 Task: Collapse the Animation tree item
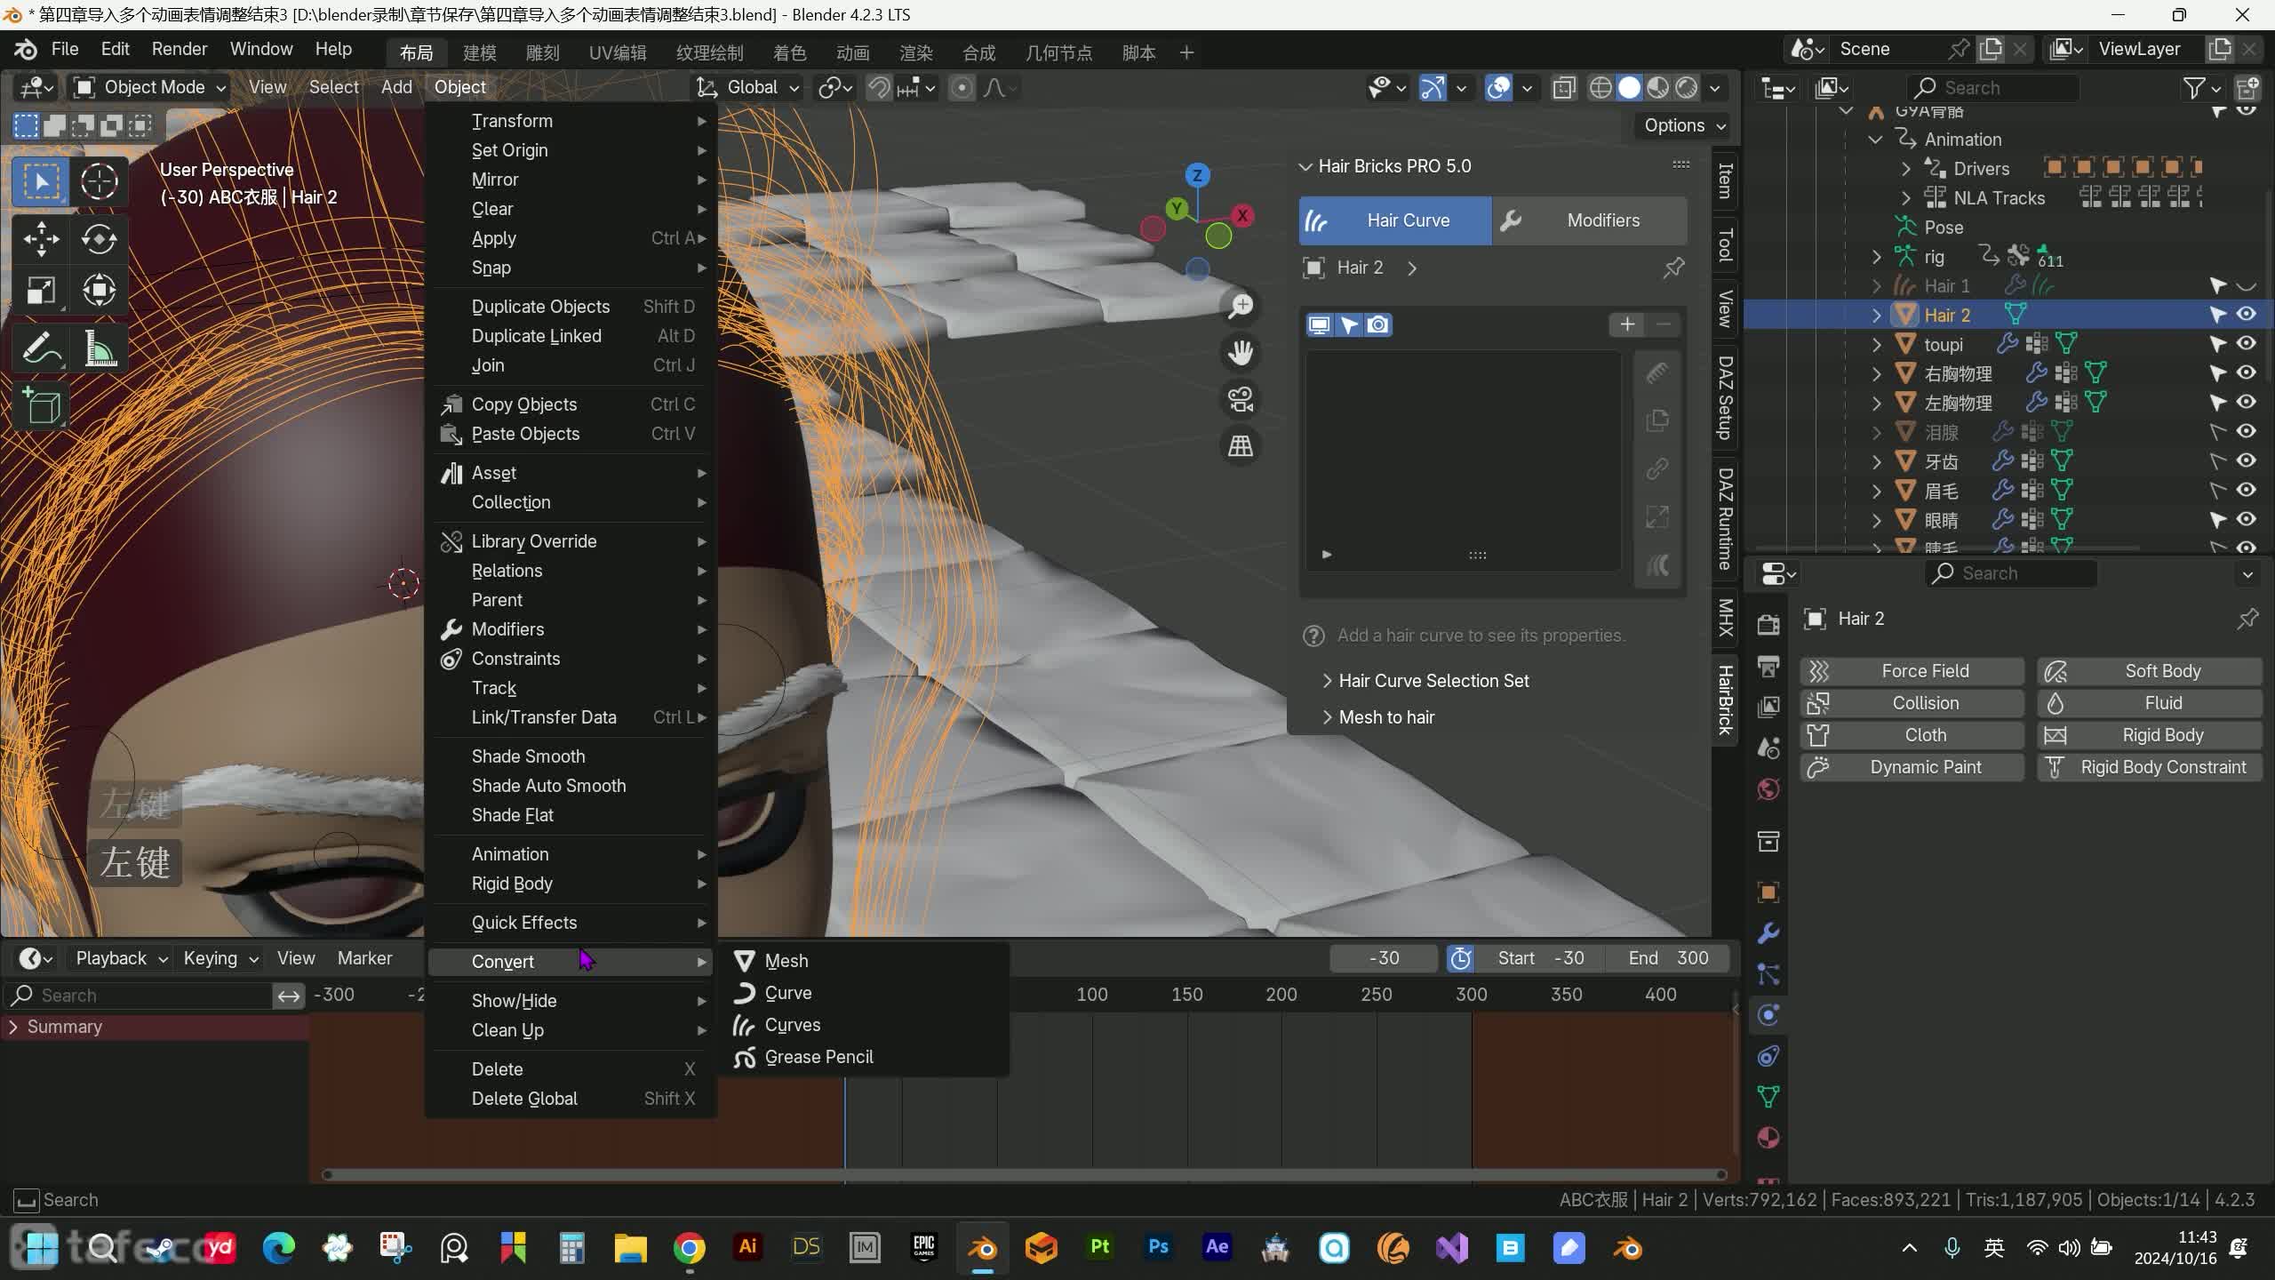(1875, 140)
